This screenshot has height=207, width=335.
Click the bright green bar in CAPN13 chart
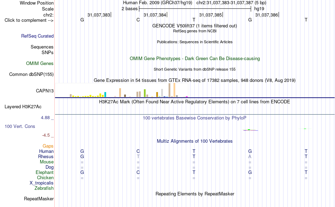coord(145,93)
